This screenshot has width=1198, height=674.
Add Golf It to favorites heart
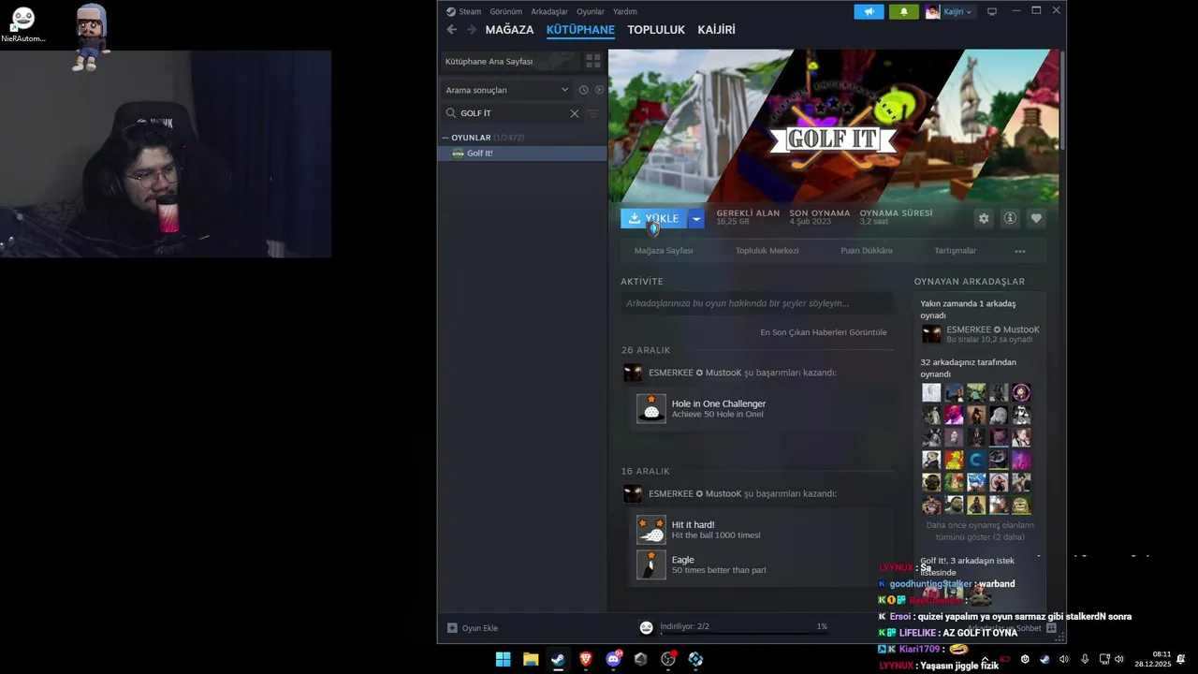pos(1036,218)
